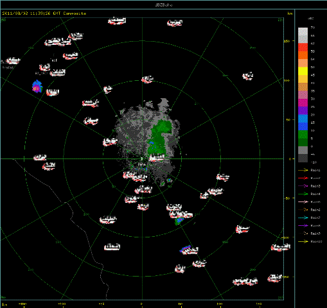Pick the blue 10 dBZ color swatch
Image resolution: width=327 pixels, height=308 pixels.
point(303,126)
